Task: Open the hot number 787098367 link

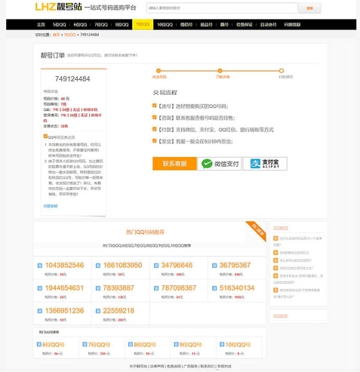Action: coord(179,288)
